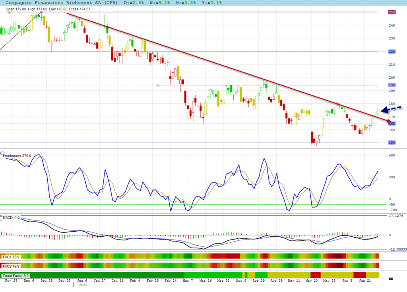Viewport: 407px width, 292px height.
Task: Click the monthly change M:▲0.3% value
Action: [185, 3]
